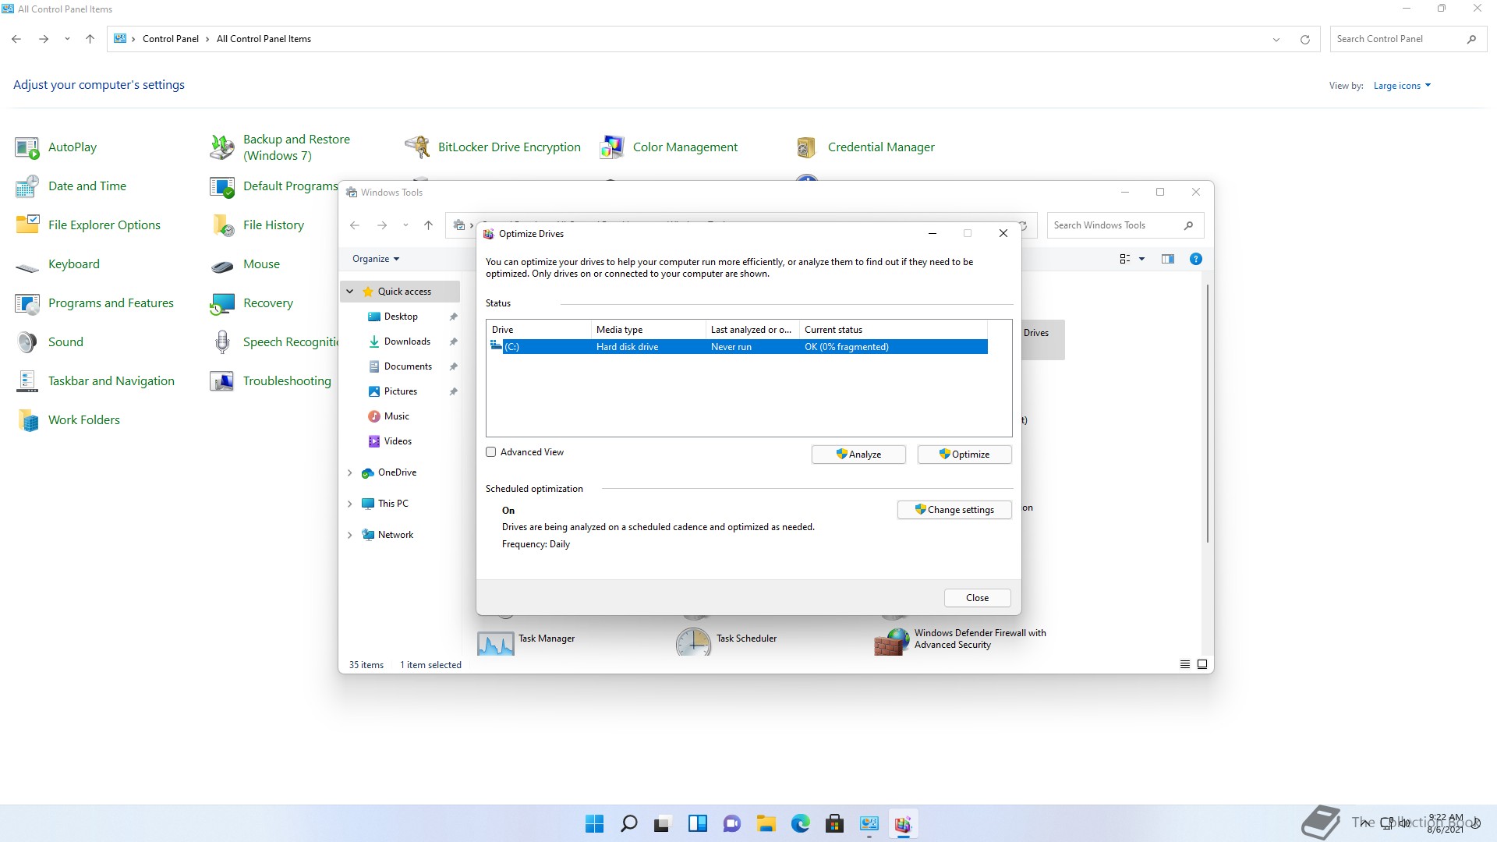This screenshot has height=842, width=1497.
Task: Switch to details view in status bar
Action: click(1184, 664)
